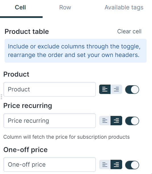Click the subscription products helper text

coord(66,137)
